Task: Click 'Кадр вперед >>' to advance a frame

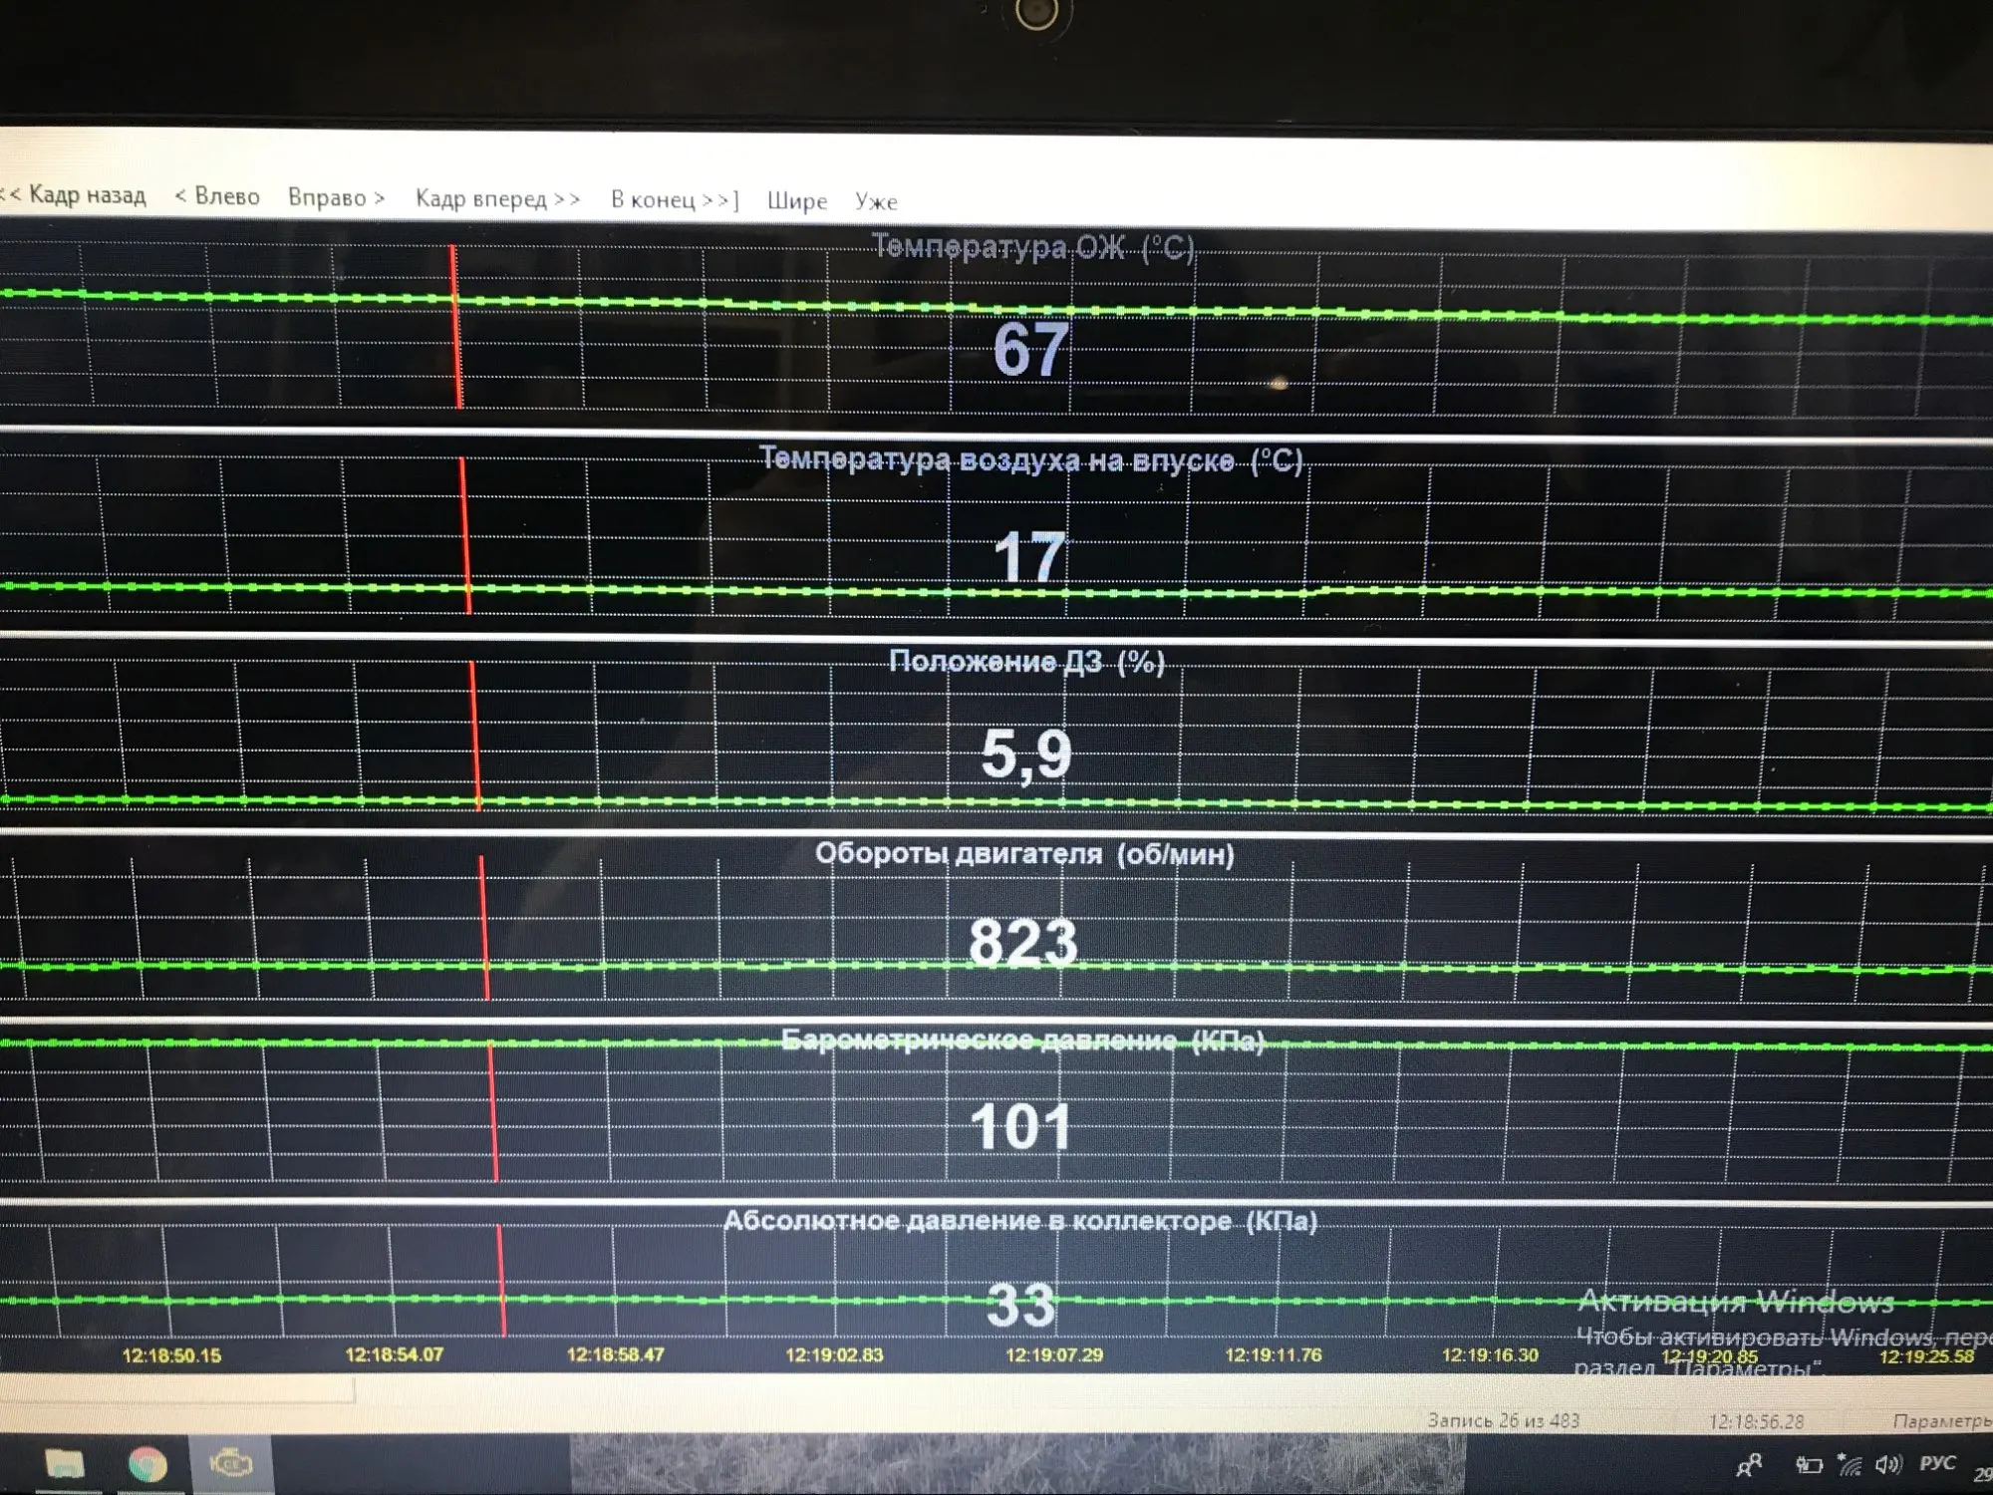Action: (x=497, y=198)
